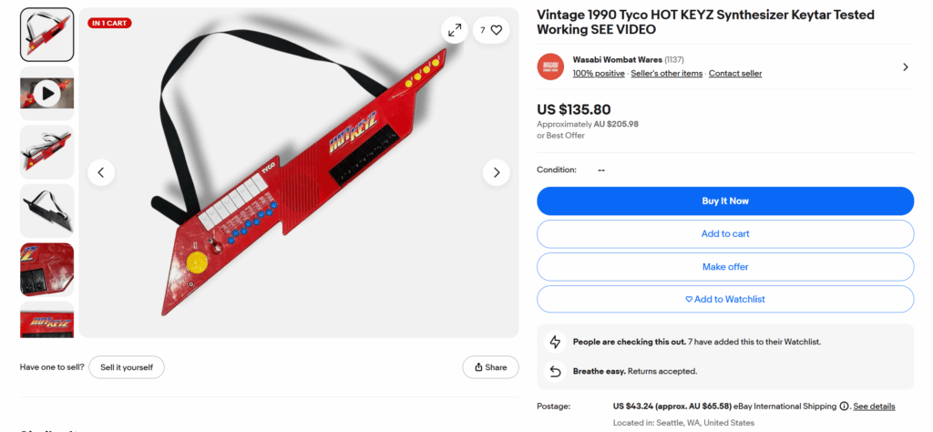Select the first keytar thumbnail

[x=46, y=35]
